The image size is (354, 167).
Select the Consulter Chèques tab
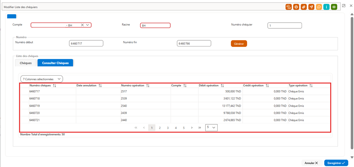(x=55, y=63)
